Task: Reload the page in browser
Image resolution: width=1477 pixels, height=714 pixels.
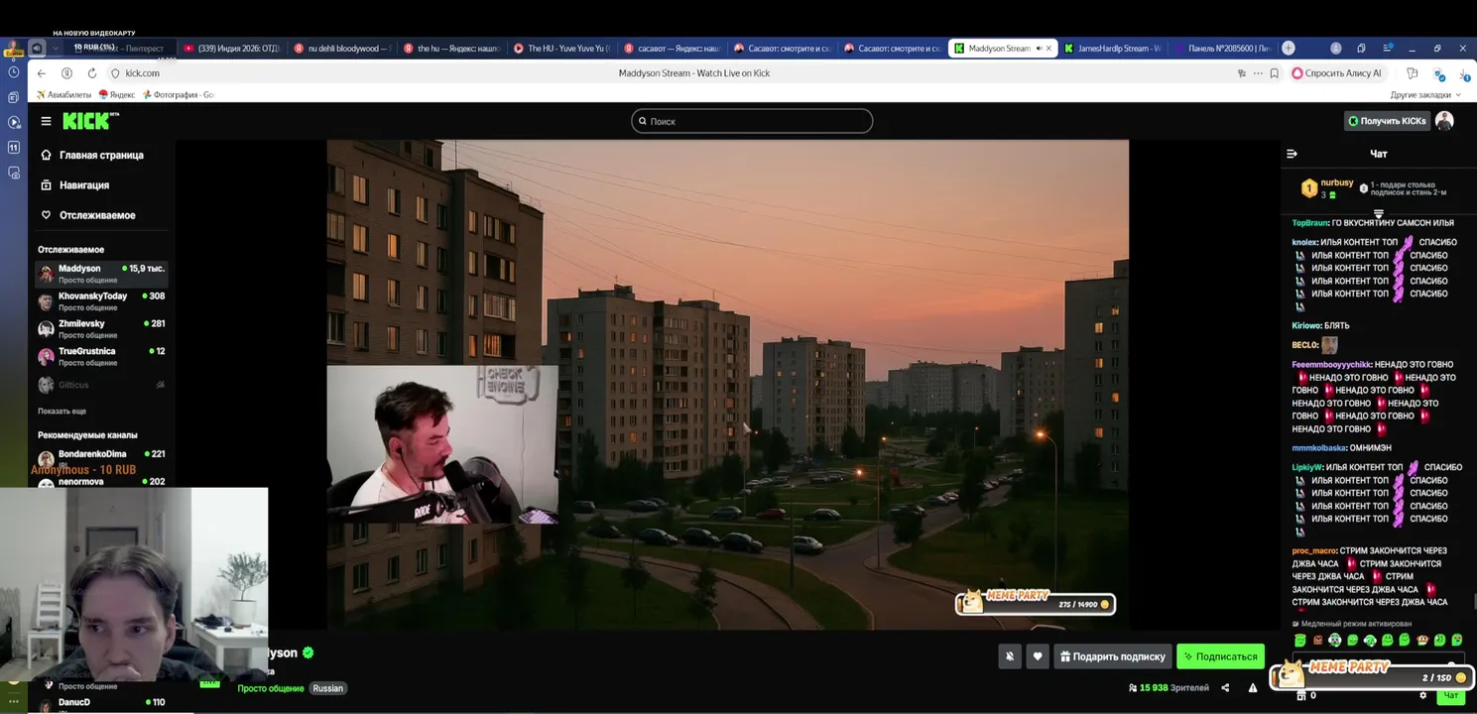Action: point(91,73)
